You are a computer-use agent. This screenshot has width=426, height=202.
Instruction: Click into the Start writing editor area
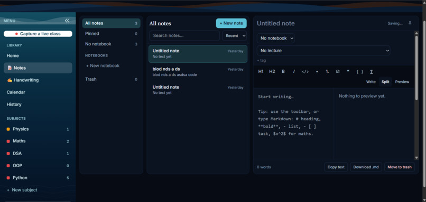(x=293, y=123)
